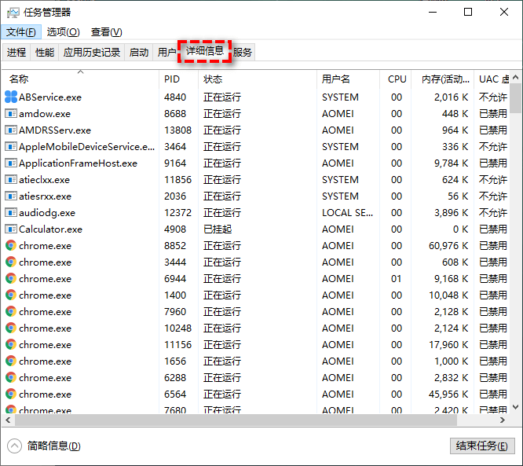Click the vertical scrollbar down arrow

516,407
